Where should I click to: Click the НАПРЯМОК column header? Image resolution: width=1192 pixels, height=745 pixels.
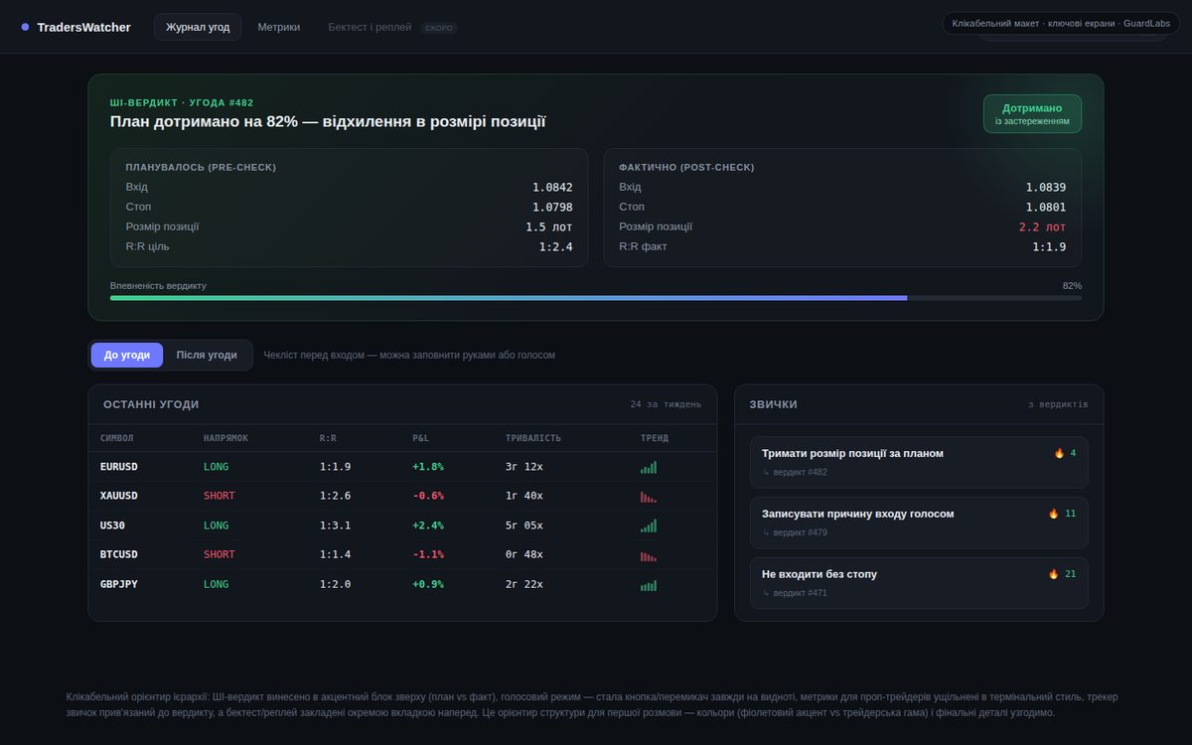pos(225,438)
